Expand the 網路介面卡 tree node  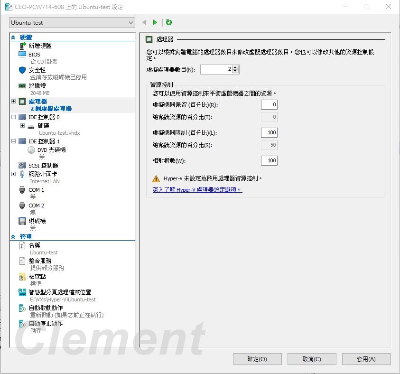[13, 174]
